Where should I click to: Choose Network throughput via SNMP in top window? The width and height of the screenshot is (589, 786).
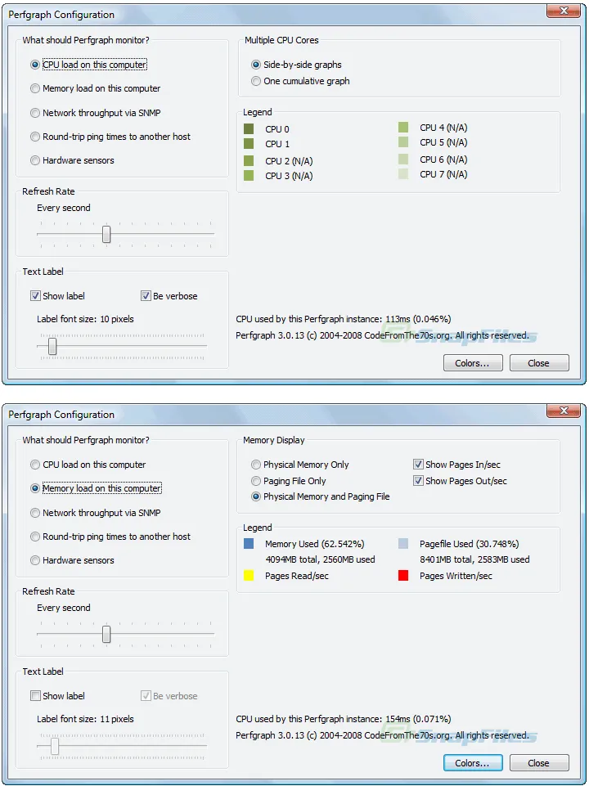(34, 113)
